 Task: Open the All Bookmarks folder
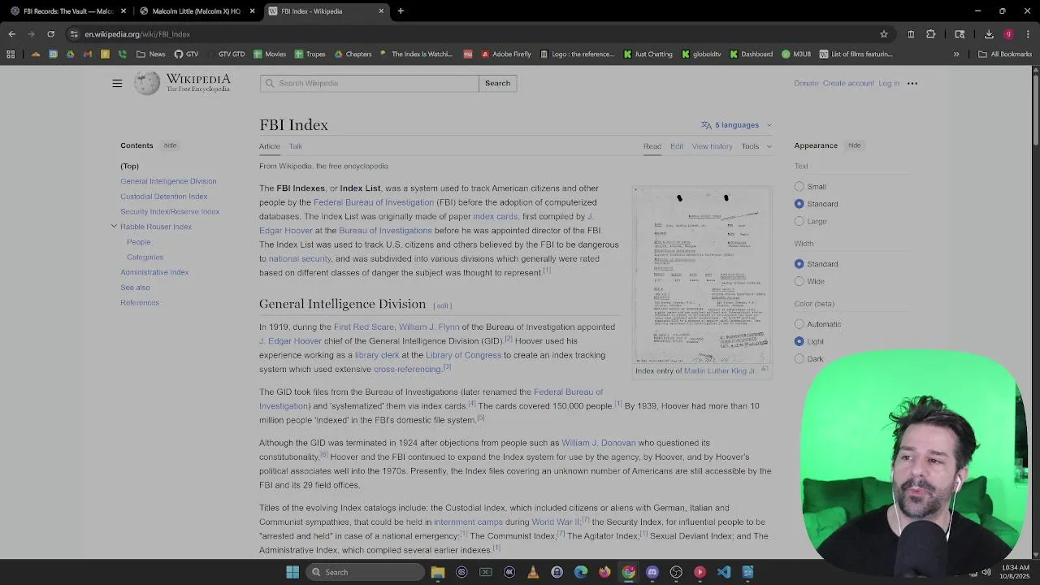(1005, 54)
